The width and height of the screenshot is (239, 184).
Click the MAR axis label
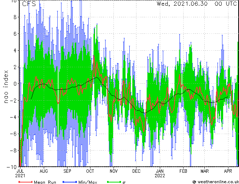[205, 171]
